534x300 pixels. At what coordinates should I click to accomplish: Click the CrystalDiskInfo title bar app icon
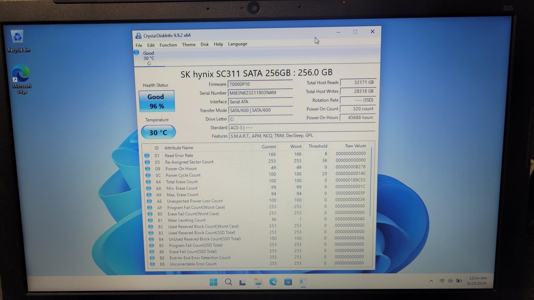coord(138,36)
